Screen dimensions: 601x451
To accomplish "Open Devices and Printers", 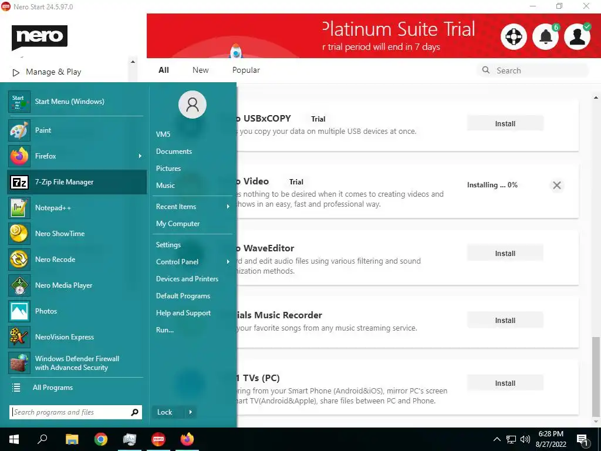I will [x=187, y=279].
